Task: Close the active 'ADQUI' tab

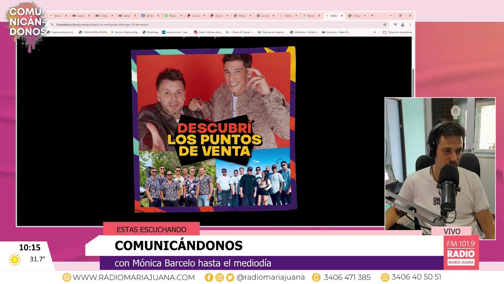Action: (342, 16)
